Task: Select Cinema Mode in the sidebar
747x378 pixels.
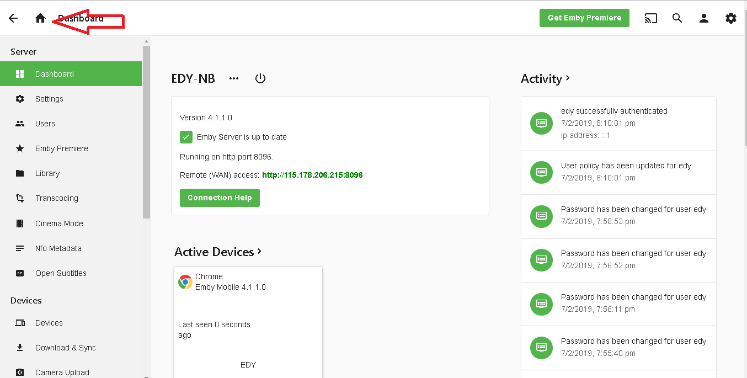Action: click(71, 223)
